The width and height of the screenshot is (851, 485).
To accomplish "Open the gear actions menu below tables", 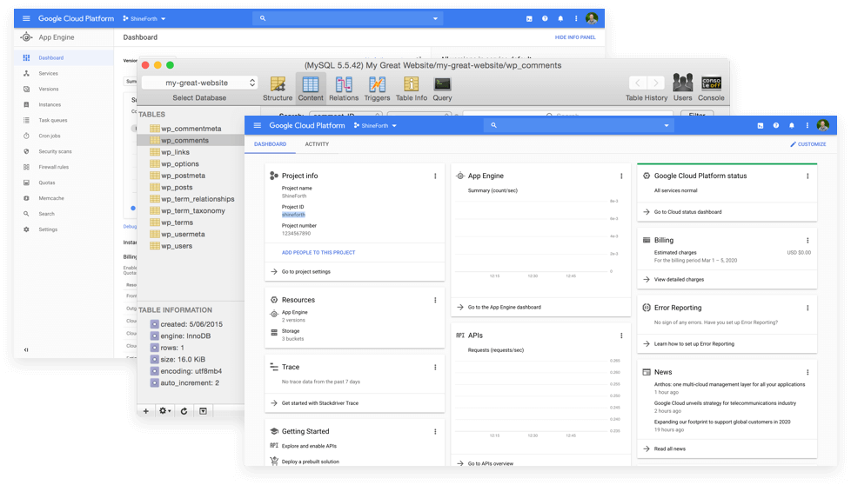I will coord(164,411).
